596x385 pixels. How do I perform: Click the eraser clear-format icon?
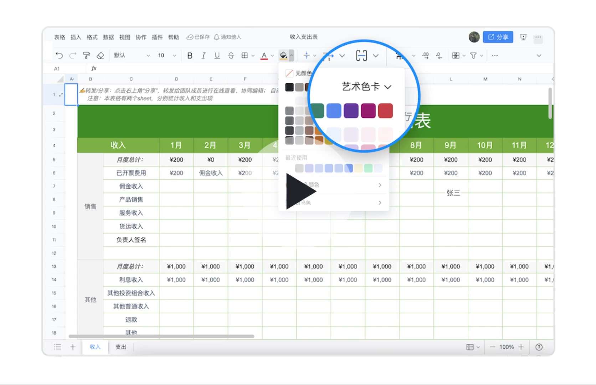click(x=101, y=55)
